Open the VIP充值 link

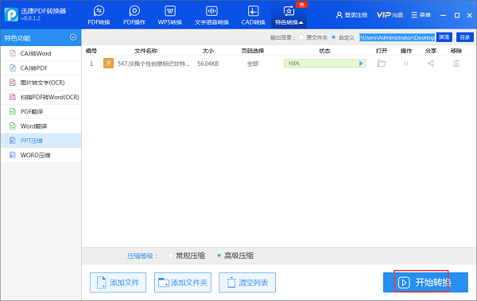(390, 15)
